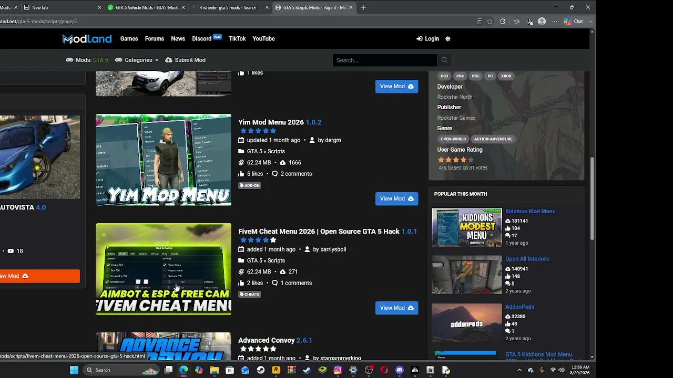
Task: Open the YouTube menu link
Action: click(x=263, y=39)
